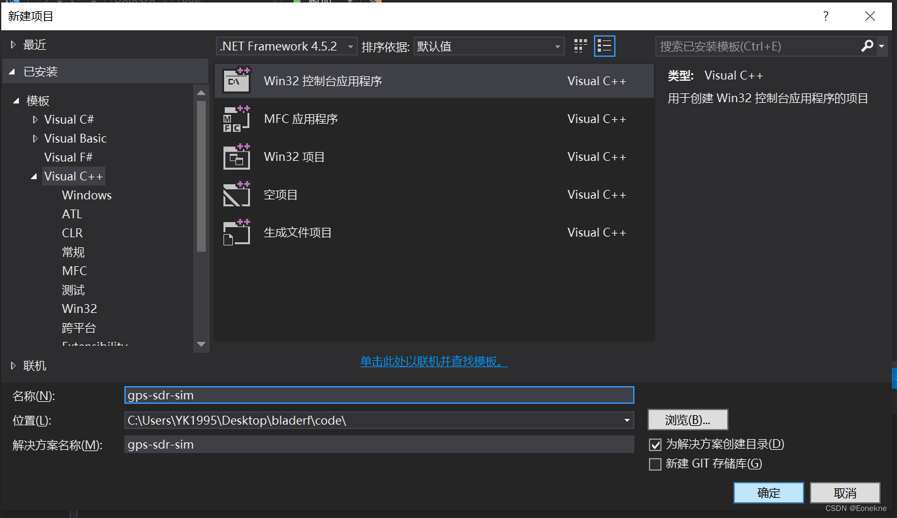Switch to small icons grid view

click(581, 46)
